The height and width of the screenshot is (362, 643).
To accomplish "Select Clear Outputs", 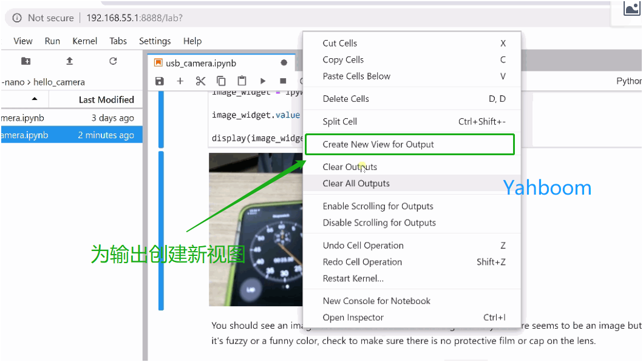I will (x=412, y=167).
